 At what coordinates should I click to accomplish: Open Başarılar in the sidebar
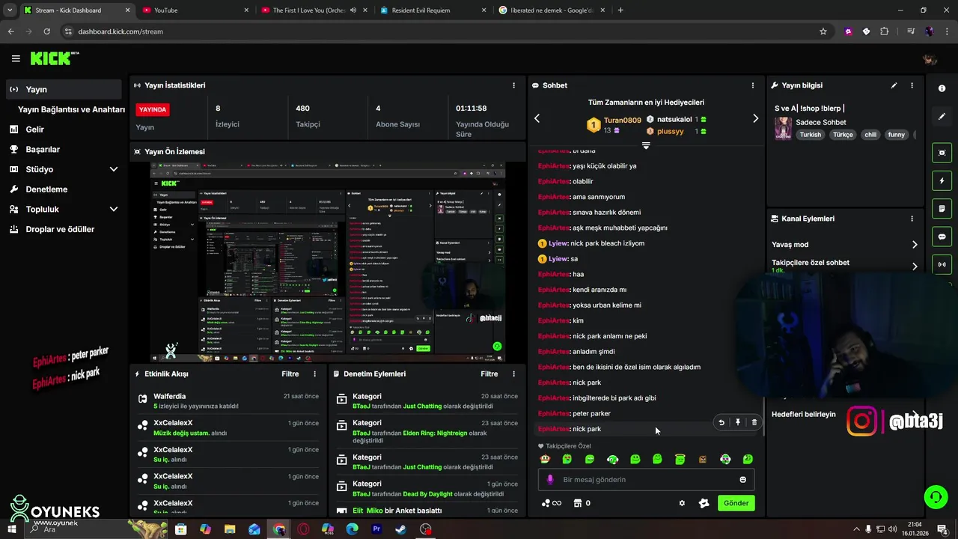[64, 149]
